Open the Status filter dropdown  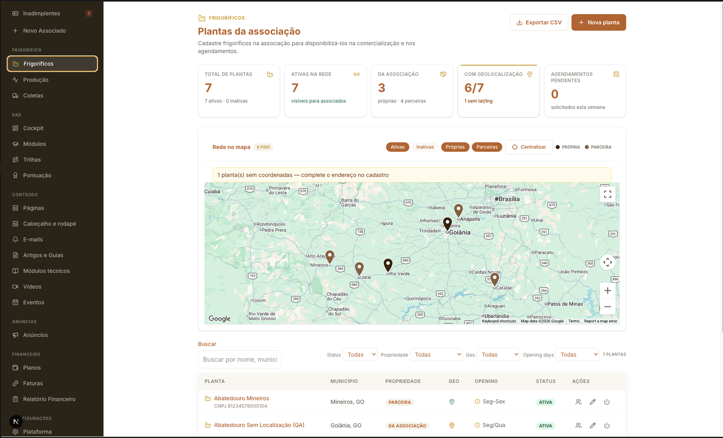(x=360, y=355)
